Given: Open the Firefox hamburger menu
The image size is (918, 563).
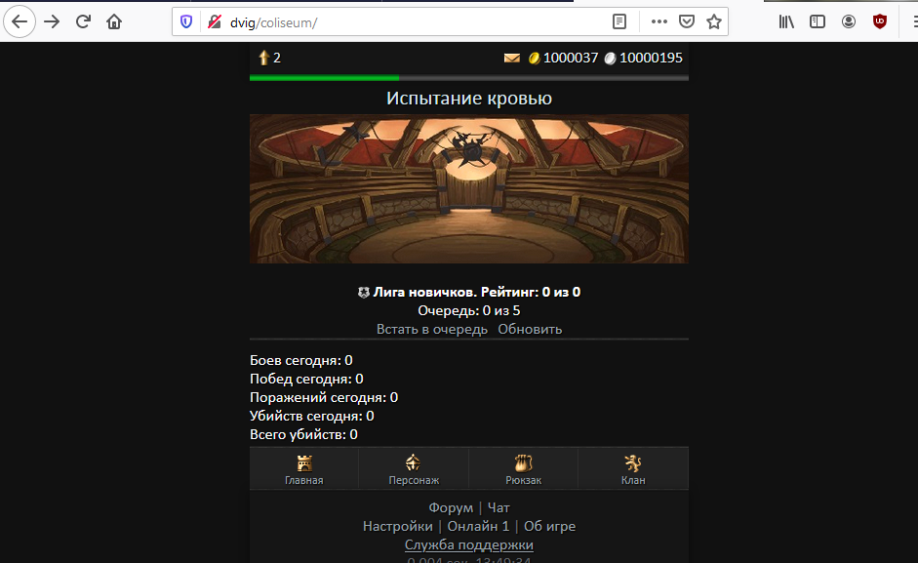Looking at the screenshot, I should 915,21.
